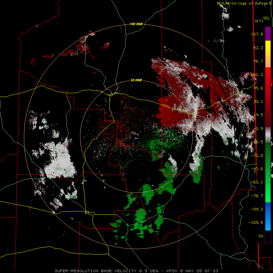Click the 45.6 scale value
273x273 pixels.
pos(258,88)
